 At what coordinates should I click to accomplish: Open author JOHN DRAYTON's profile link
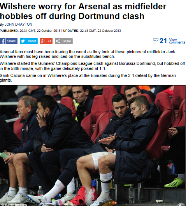pos(18,24)
